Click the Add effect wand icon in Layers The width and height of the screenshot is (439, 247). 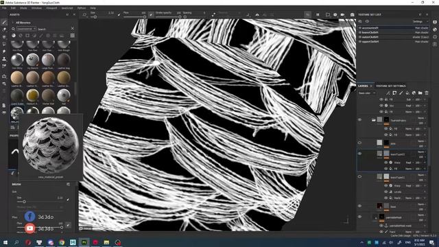388,93
